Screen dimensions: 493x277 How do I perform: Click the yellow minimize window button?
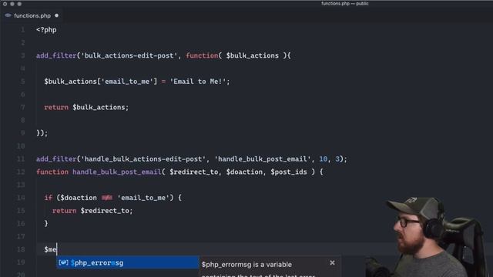[12, 4]
